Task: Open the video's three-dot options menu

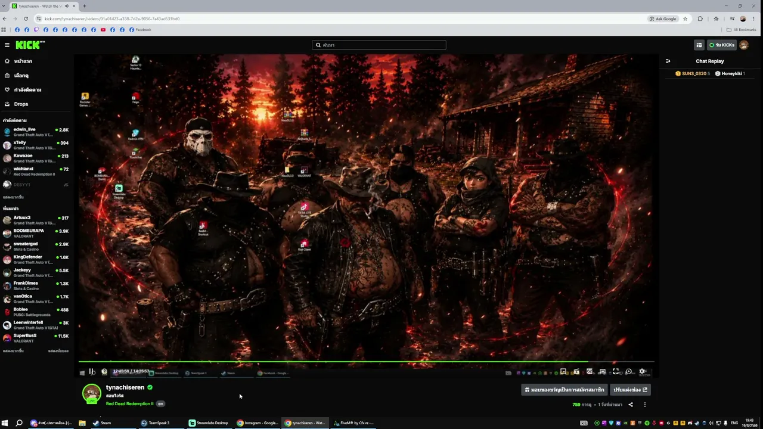Action: click(644, 405)
